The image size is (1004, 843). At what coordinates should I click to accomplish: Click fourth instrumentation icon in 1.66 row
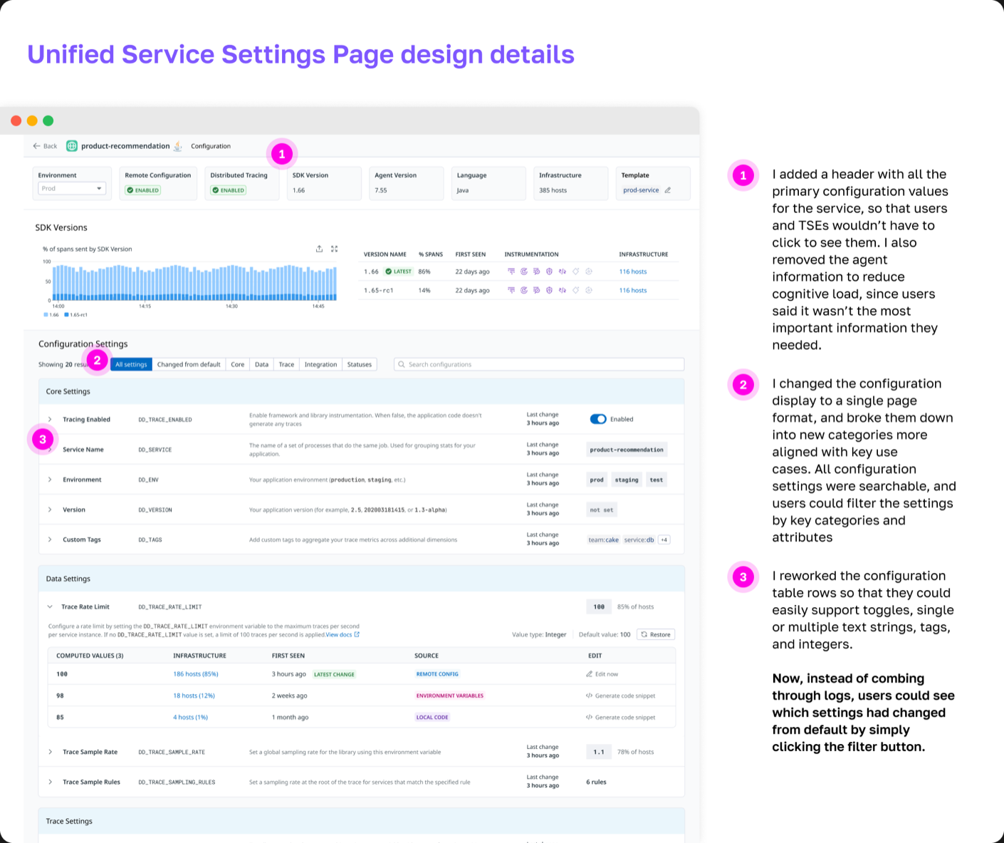tap(549, 271)
